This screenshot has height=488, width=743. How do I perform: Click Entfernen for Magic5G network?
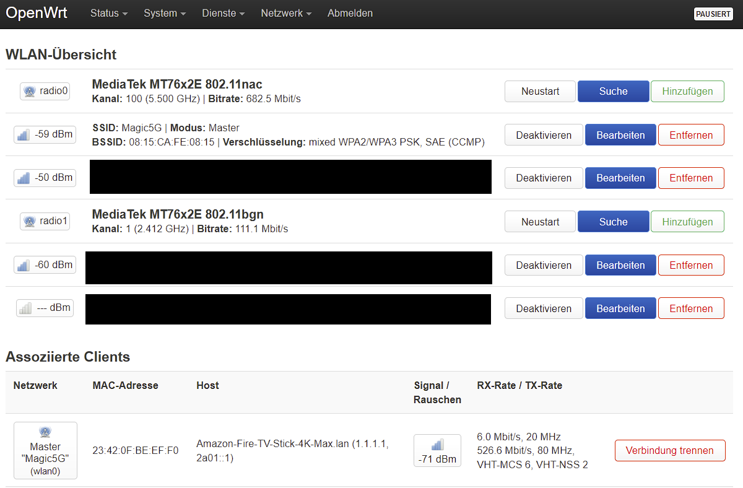691,134
